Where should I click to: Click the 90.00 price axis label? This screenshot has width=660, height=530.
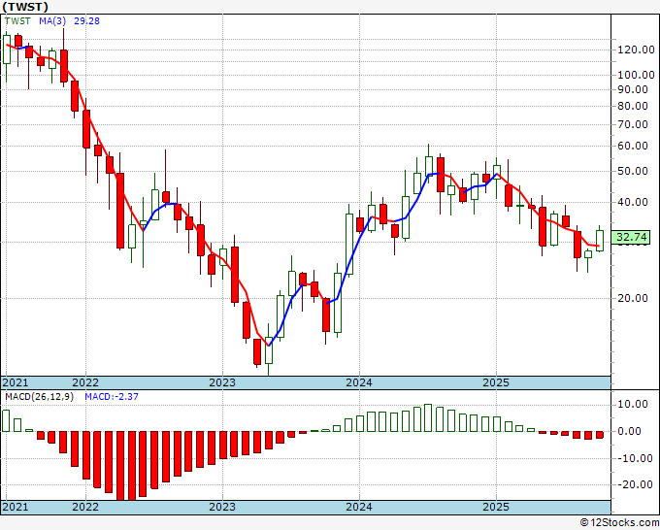[632, 89]
